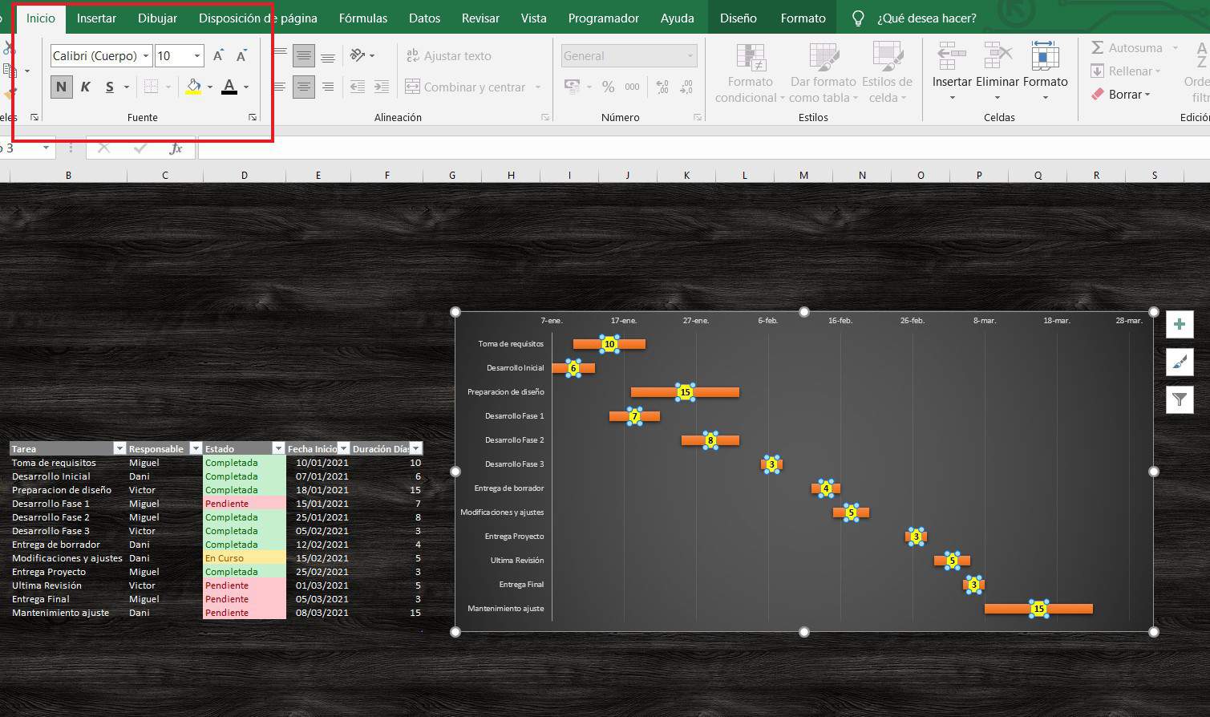Increase indent in Alineación group
1210x717 pixels.
(382, 87)
